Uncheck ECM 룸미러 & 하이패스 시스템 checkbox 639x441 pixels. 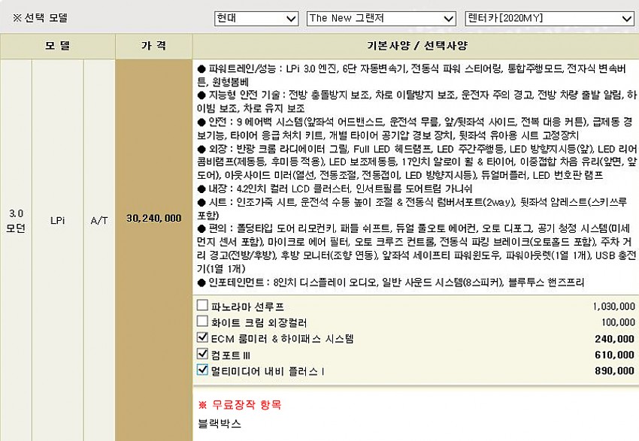(202, 338)
